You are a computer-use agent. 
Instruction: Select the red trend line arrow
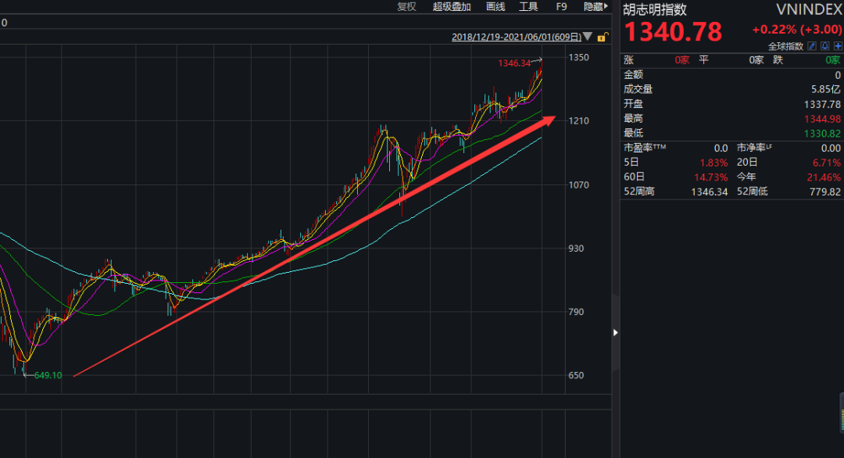(x=314, y=246)
